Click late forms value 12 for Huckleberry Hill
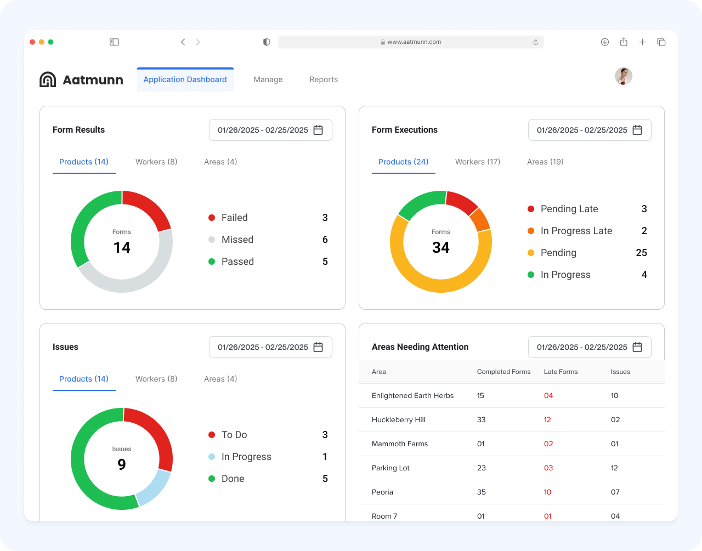Viewport: 702px width, 551px height. point(547,420)
